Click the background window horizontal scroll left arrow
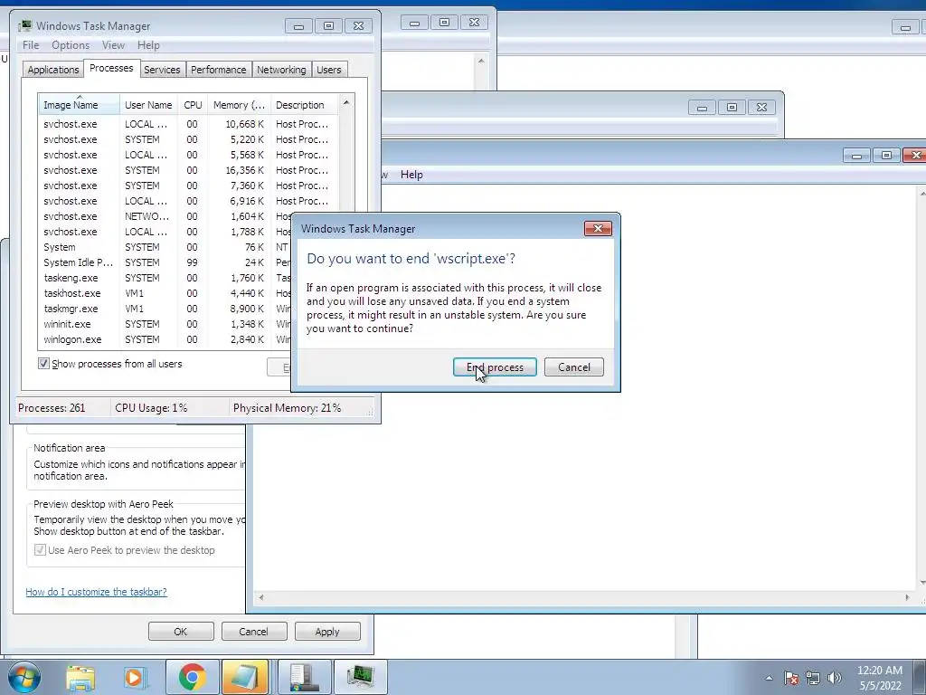 pos(261,597)
